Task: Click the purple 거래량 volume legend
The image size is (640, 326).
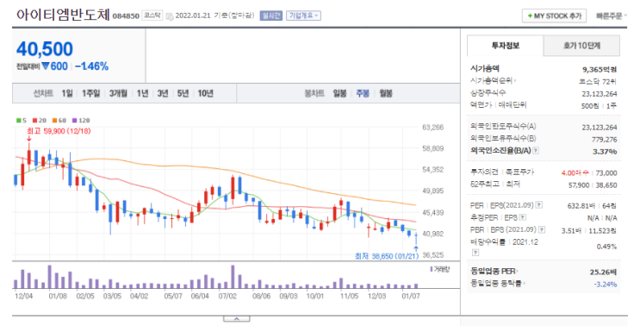Action: [x=439, y=269]
